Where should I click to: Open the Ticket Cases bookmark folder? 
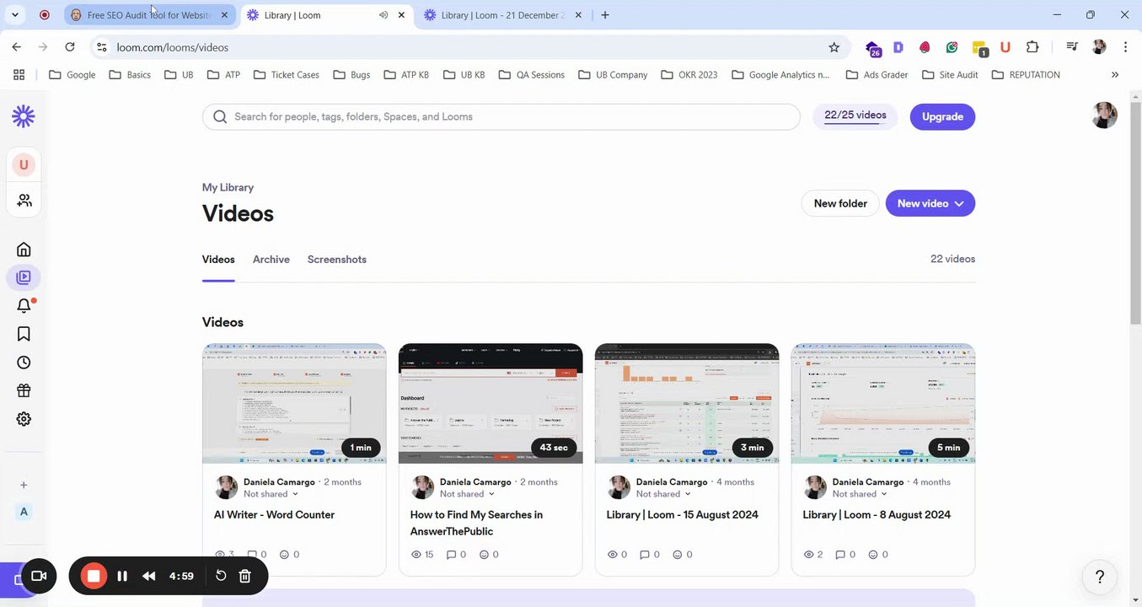[x=287, y=74]
